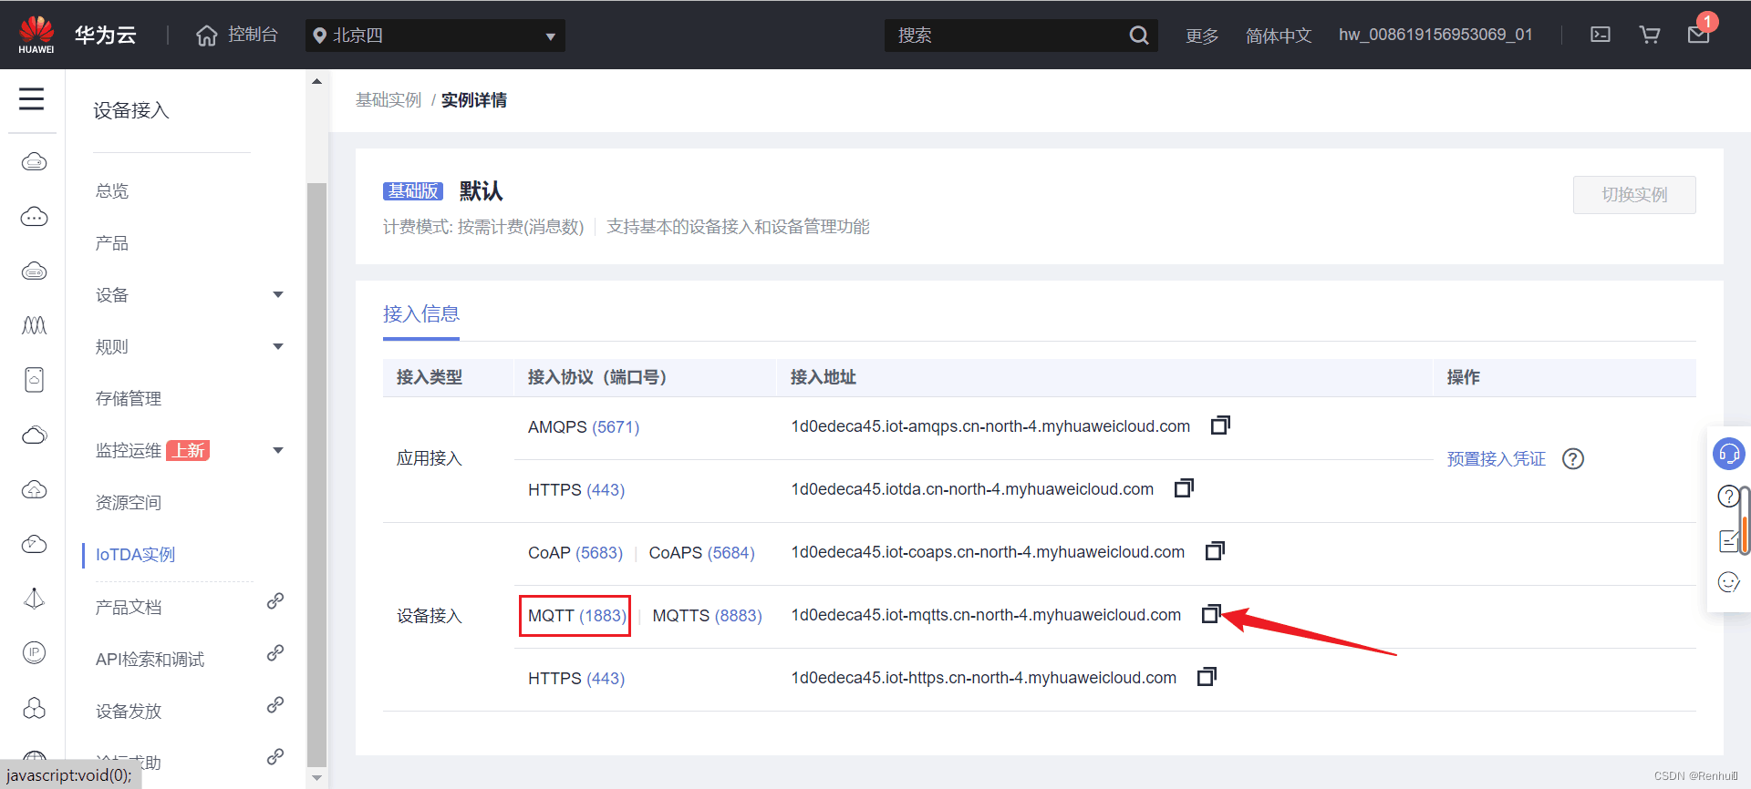
Task: Expand the 监控运维 sidebar section
Action: pyautogui.click(x=190, y=451)
